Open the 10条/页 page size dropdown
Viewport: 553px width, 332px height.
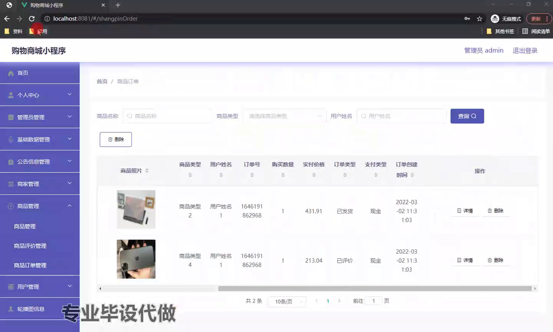287,302
